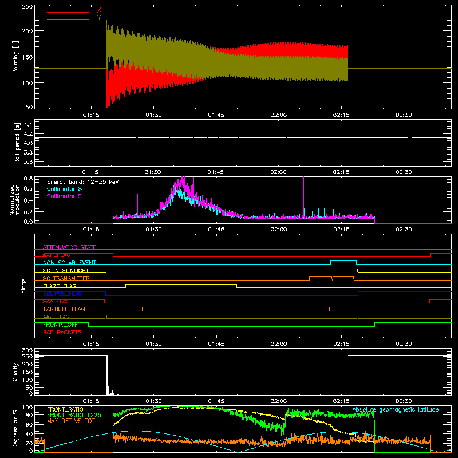
Task: Click the "Flags" axis title
Action: pos(23,286)
